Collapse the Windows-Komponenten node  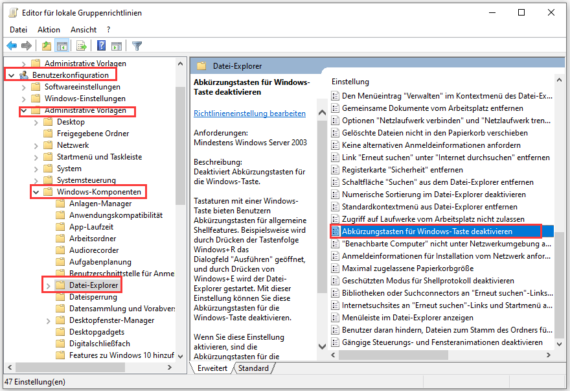tap(36, 192)
